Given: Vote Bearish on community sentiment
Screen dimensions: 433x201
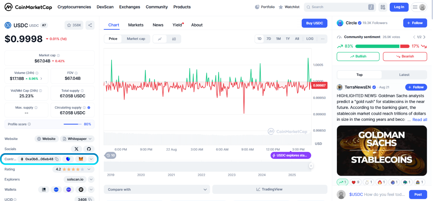Looking at the screenshot, I should 405,56.
